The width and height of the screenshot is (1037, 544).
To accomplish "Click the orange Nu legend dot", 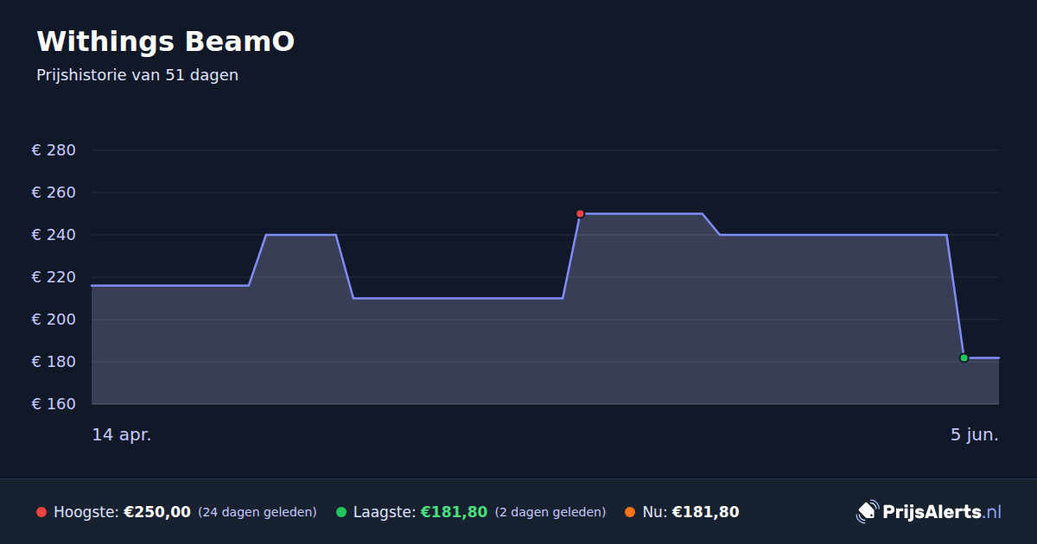I will pyautogui.click(x=630, y=512).
